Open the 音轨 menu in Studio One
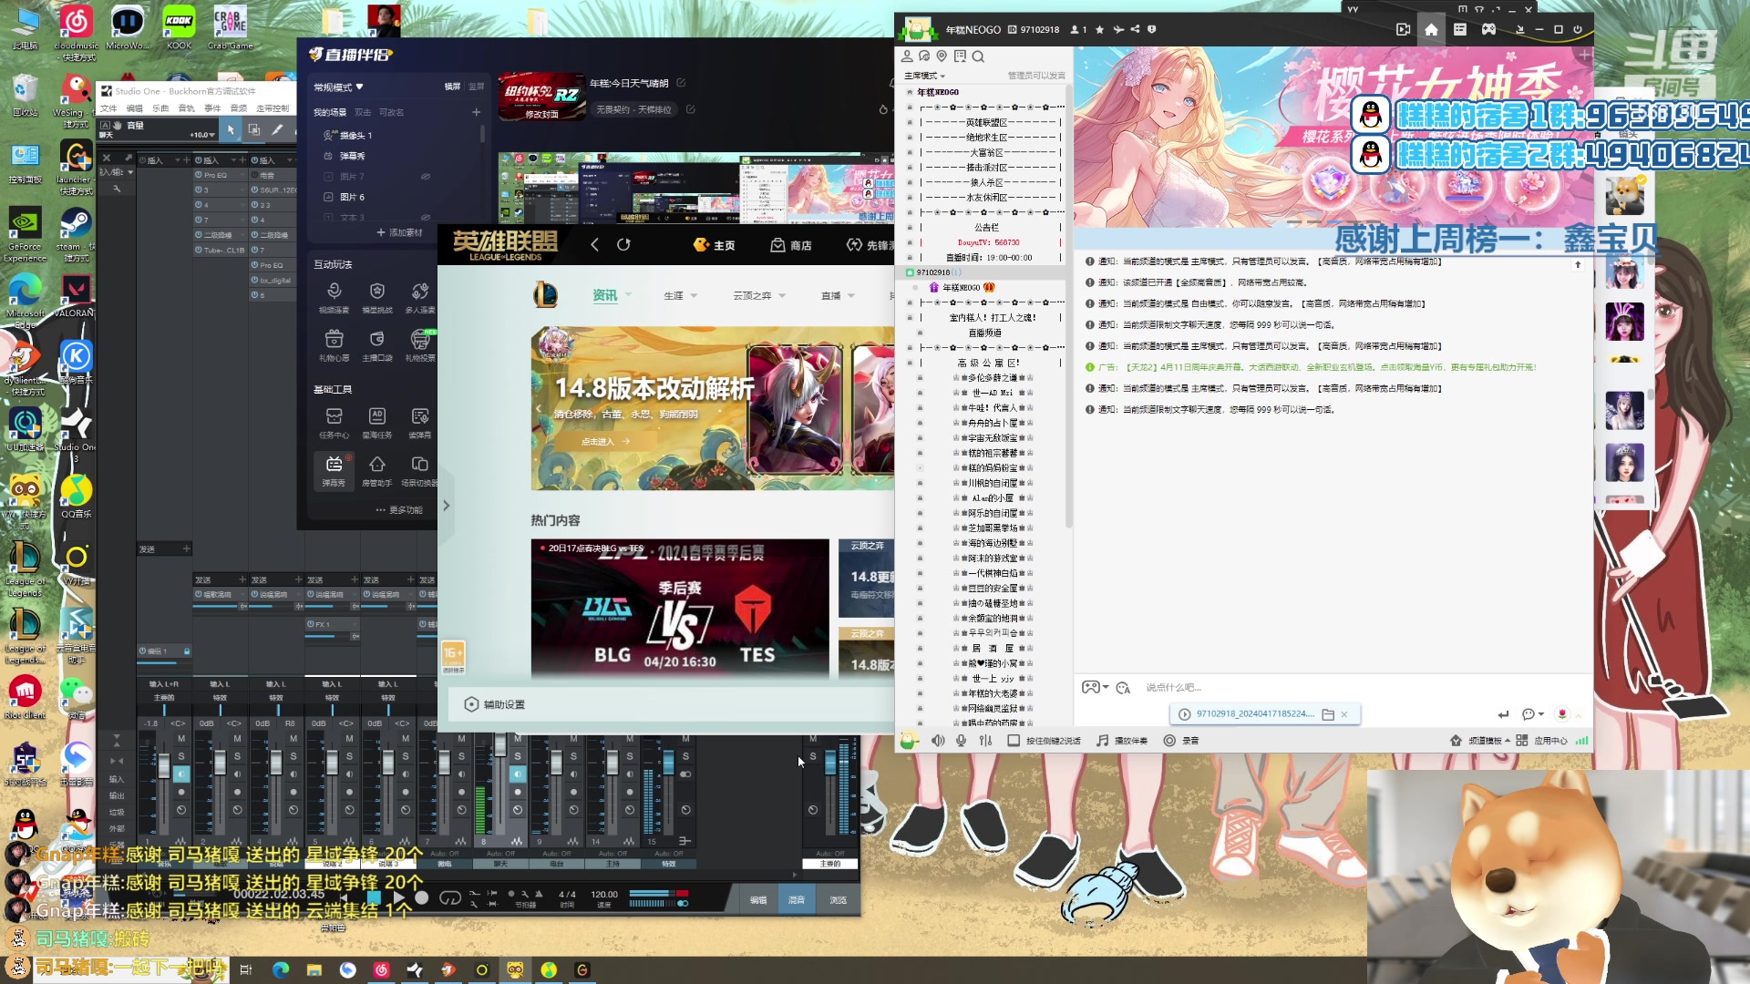This screenshot has height=984, width=1750. [x=186, y=108]
